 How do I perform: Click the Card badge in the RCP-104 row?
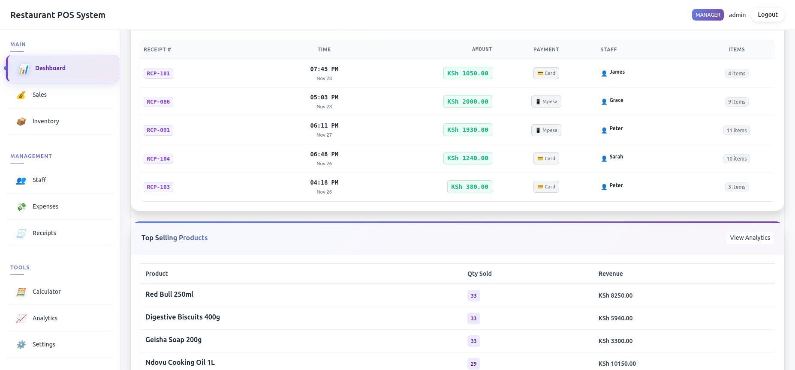click(x=546, y=158)
